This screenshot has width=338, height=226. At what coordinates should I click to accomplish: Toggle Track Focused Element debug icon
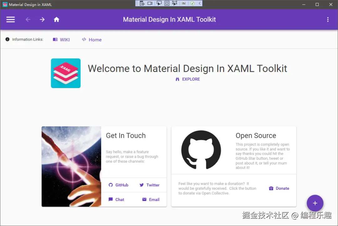[175, 3]
